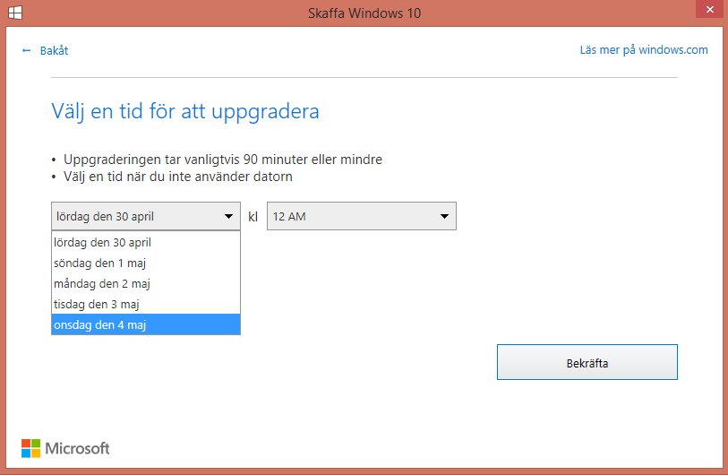Viewport: 728px width, 475px height.
Task: Choose onsdag den 4 maj
Action: coord(146,324)
